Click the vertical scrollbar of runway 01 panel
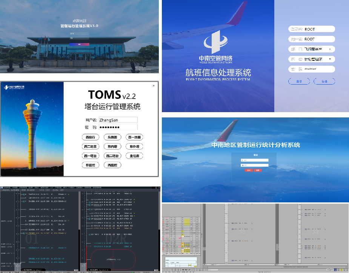This screenshot has height=273, width=349. click(x=79, y=230)
